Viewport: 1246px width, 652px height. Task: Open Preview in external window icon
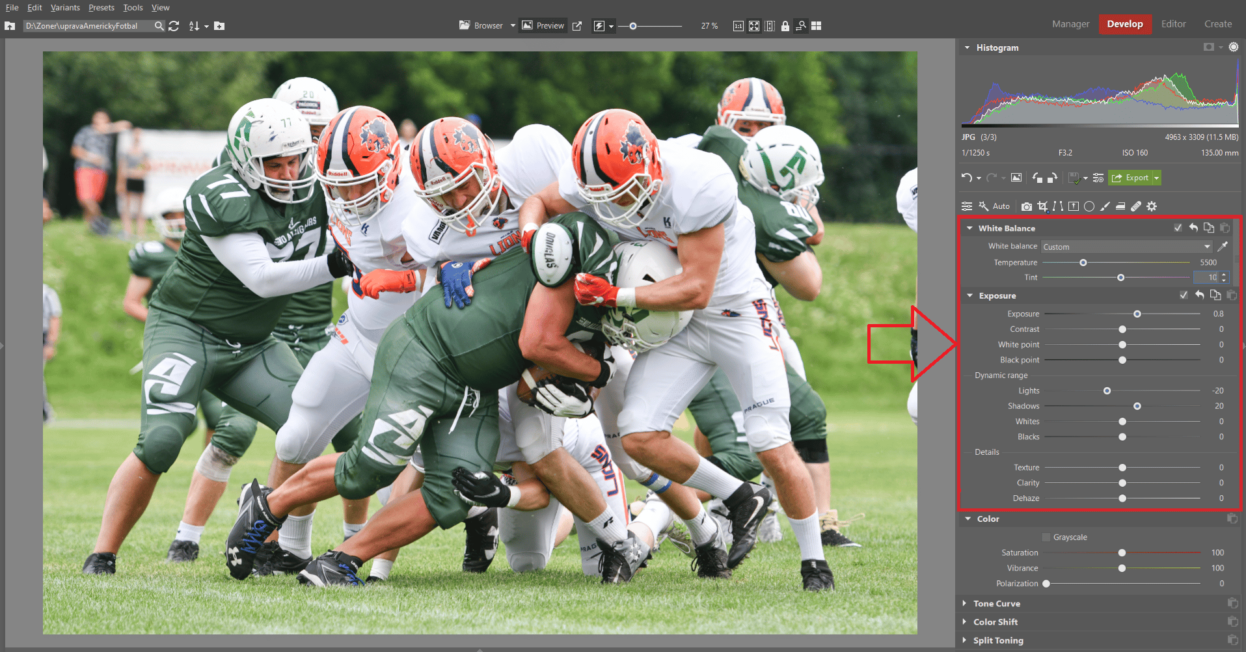(577, 26)
